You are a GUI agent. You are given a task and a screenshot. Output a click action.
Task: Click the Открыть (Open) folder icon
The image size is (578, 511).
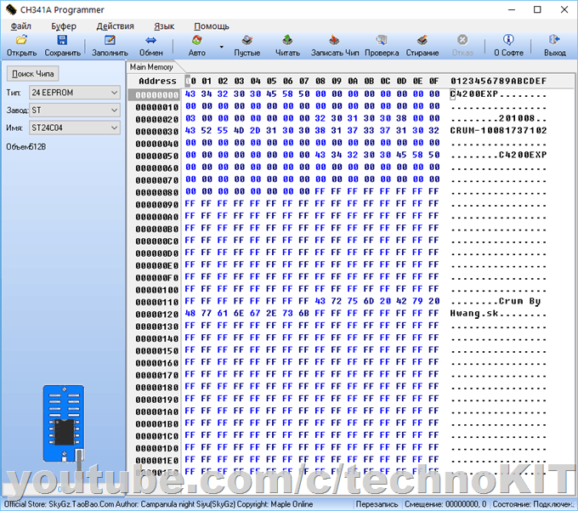tap(21, 40)
